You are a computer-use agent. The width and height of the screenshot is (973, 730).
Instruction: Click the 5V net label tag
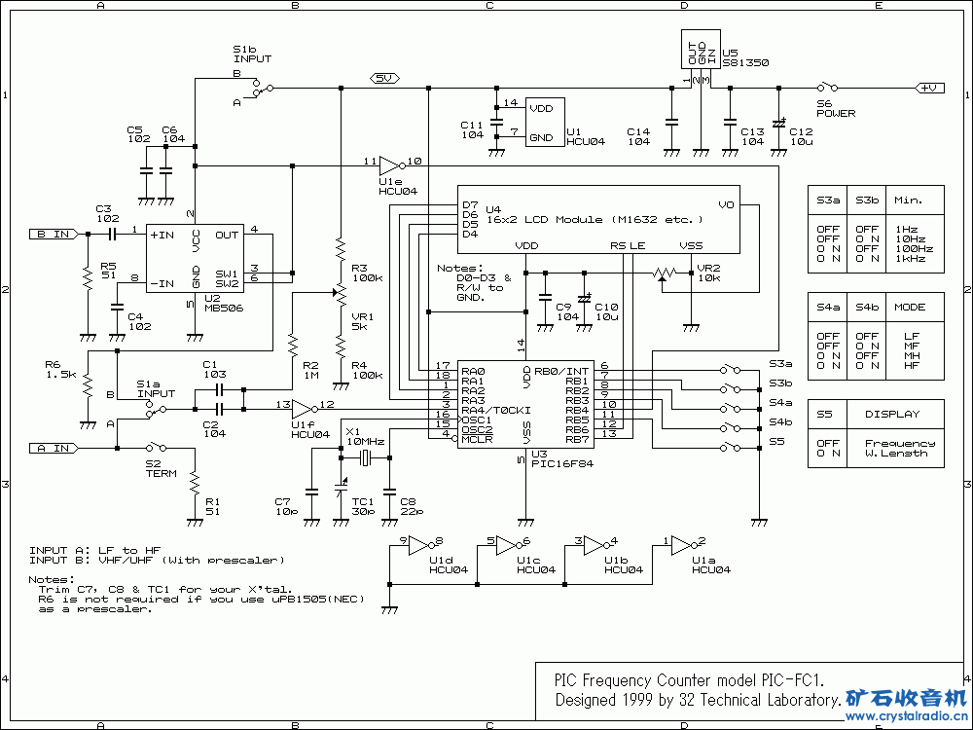pyautogui.click(x=384, y=78)
